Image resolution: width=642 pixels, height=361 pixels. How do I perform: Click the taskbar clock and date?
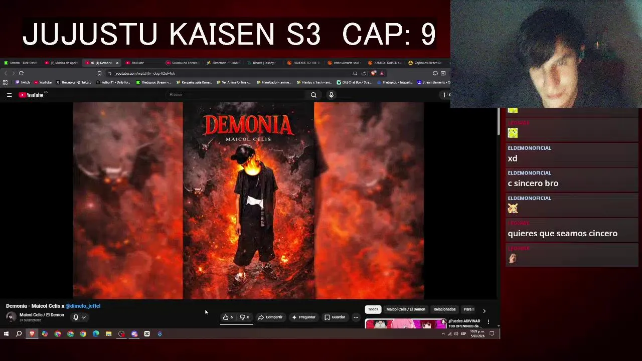(x=478, y=333)
